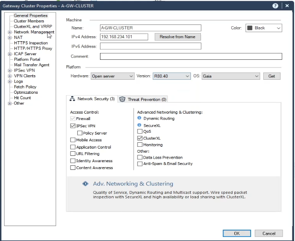This screenshot has height=241, width=295.
Task: Open Mail Transfer Agent page
Action: pos(32,65)
